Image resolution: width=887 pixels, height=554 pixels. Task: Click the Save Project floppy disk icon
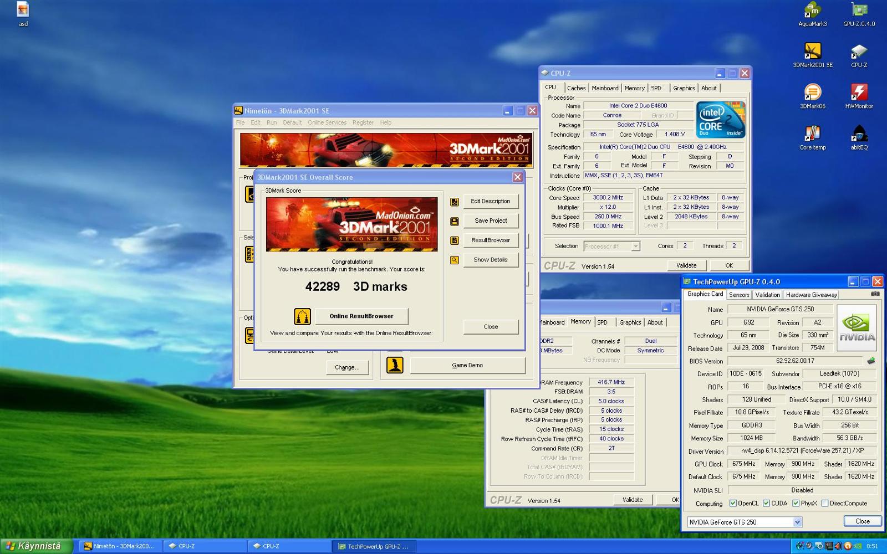click(x=455, y=222)
